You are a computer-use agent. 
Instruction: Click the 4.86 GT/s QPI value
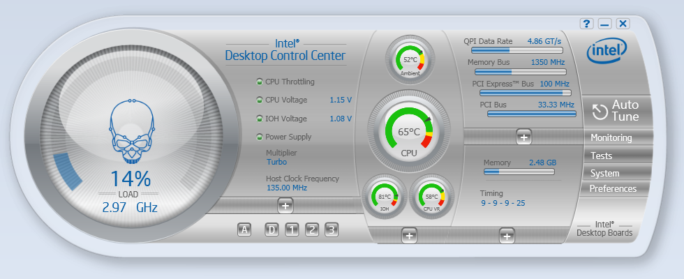click(544, 41)
